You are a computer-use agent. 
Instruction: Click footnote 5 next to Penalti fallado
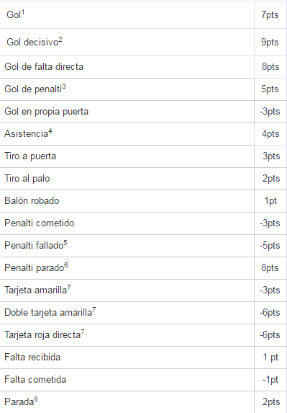pos(65,243)
